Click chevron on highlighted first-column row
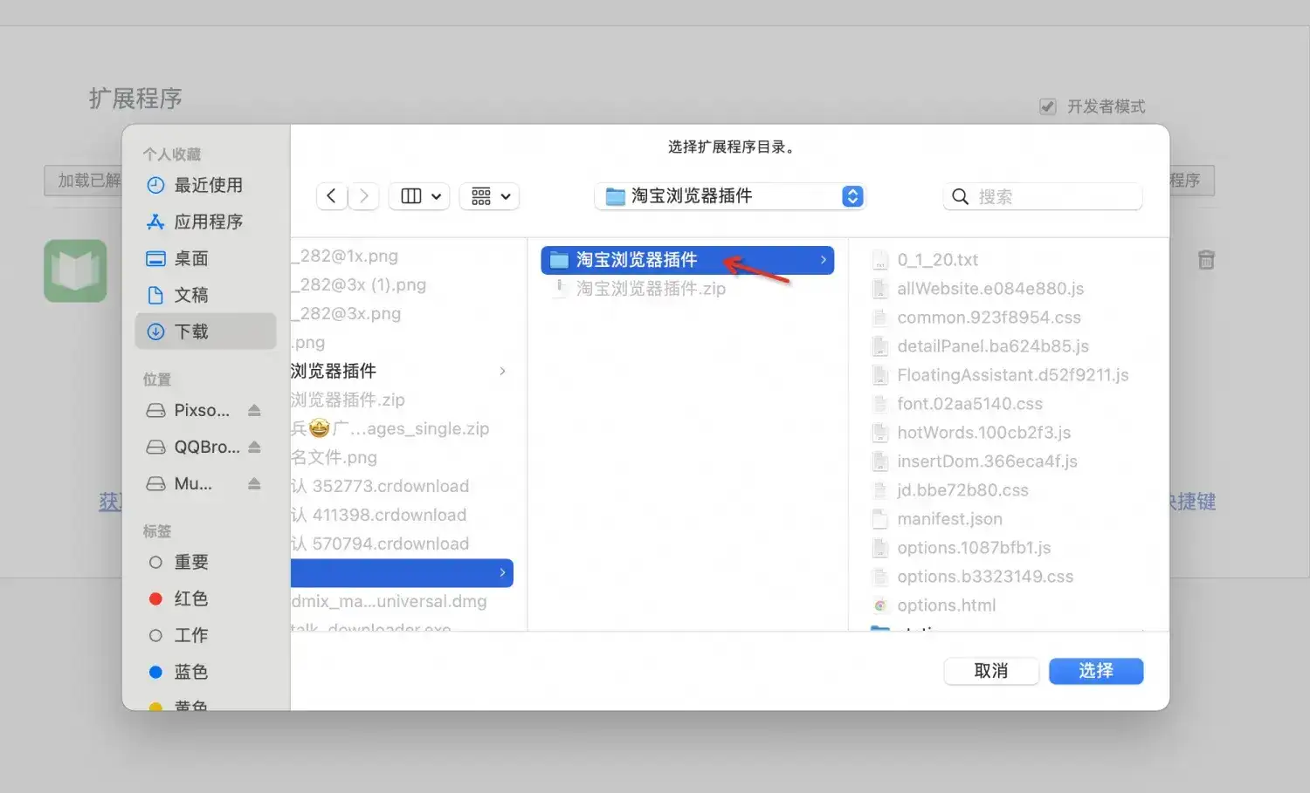The width and height of the screenshot is (1310, 793). [x=502, y=572]
